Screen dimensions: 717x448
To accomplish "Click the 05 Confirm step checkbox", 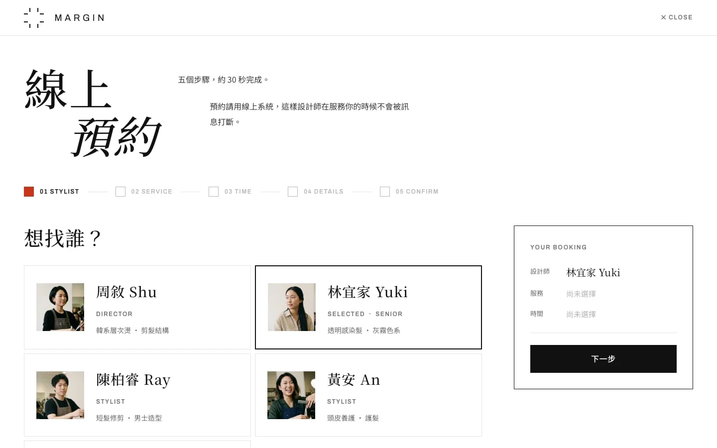I will click(385, 192).
